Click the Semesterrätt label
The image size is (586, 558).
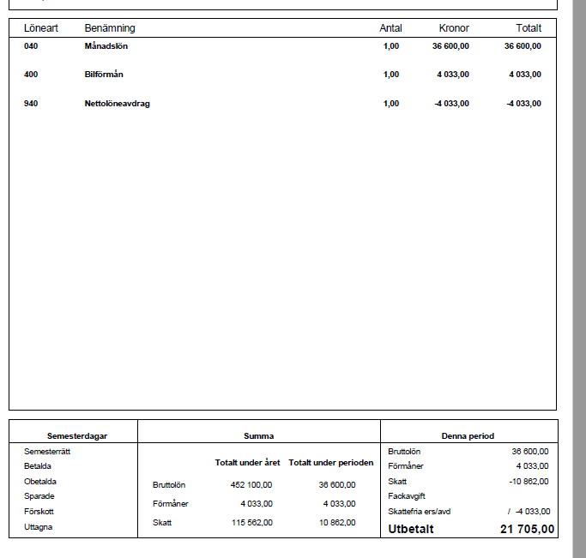tap(47, 451)
